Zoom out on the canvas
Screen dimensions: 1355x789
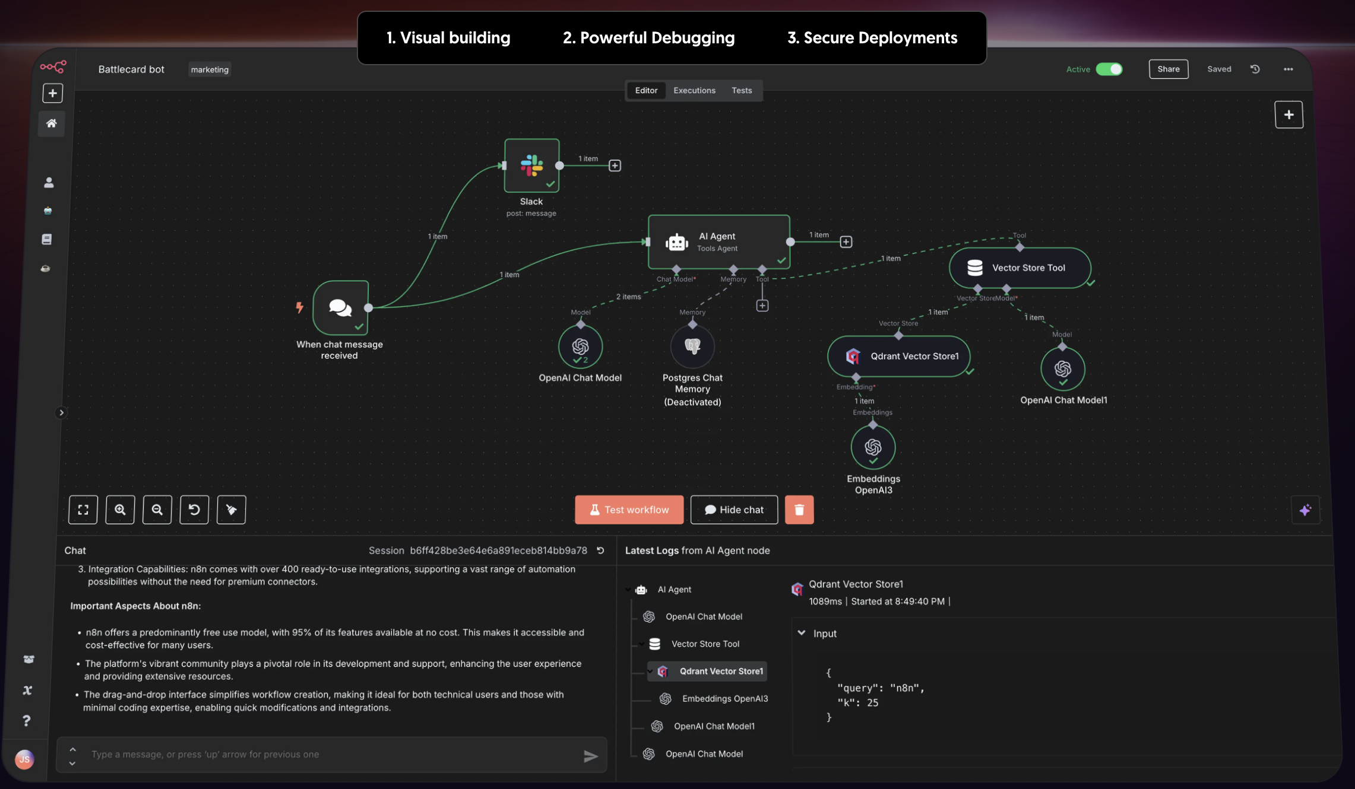[x=157, y=510]
